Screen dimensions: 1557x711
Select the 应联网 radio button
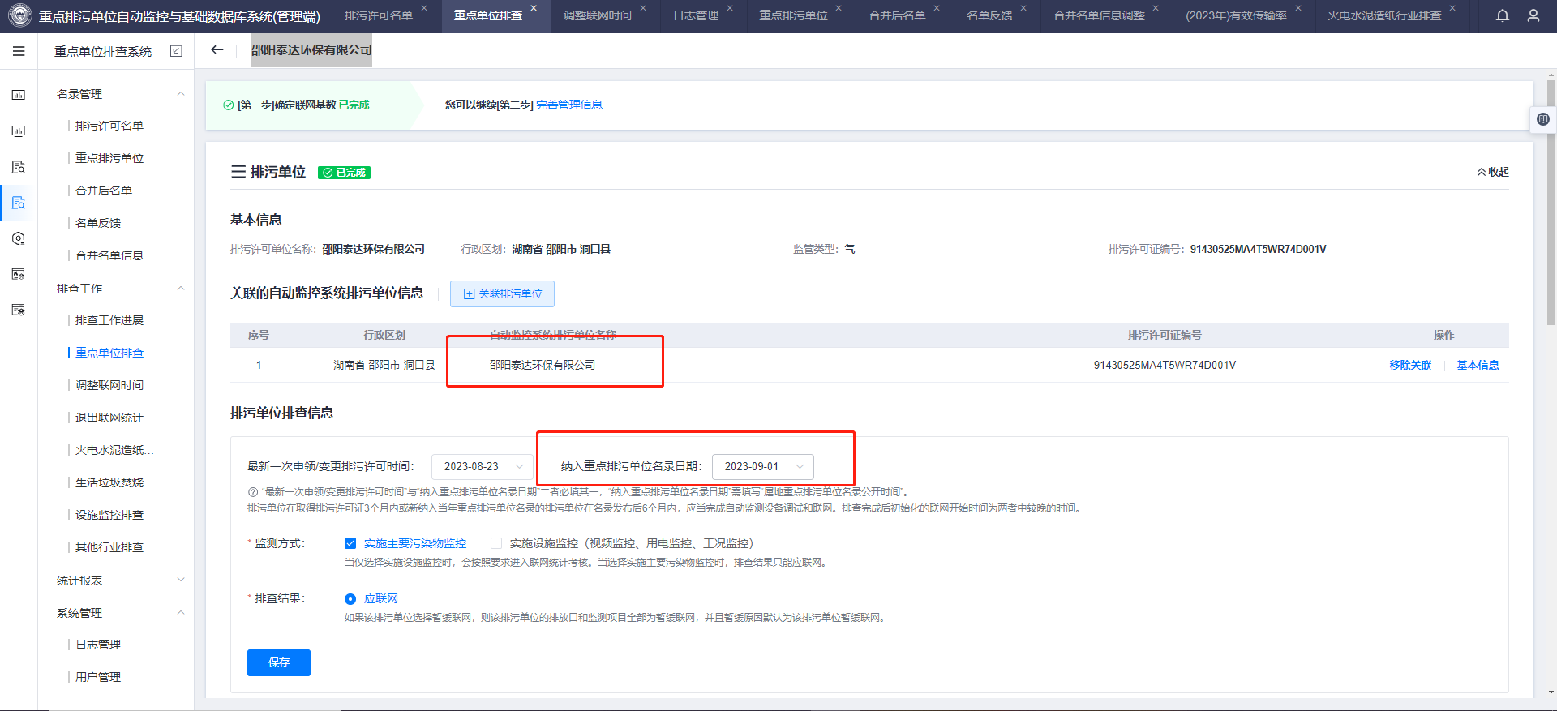350,599
